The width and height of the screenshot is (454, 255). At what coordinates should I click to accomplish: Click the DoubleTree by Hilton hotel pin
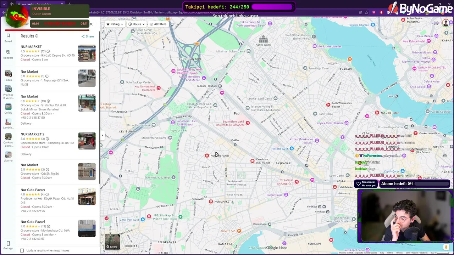173,71
